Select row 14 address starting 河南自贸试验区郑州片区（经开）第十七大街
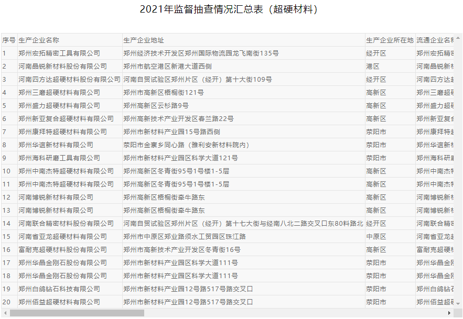 pos(244,223)
